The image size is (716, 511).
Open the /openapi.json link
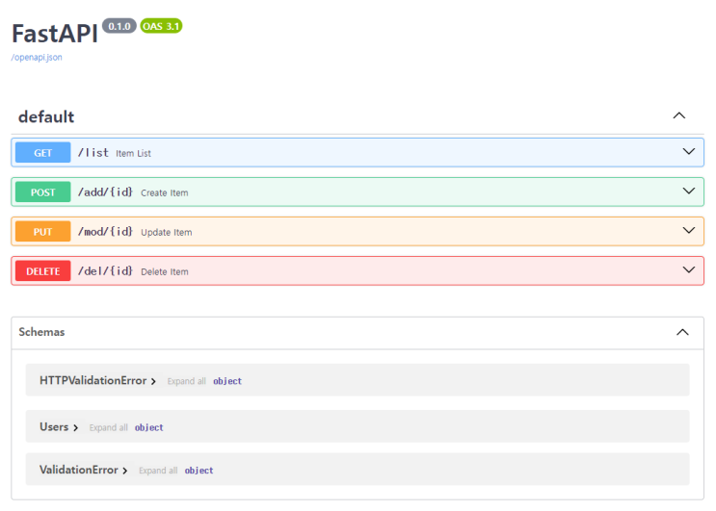[37, 58]
